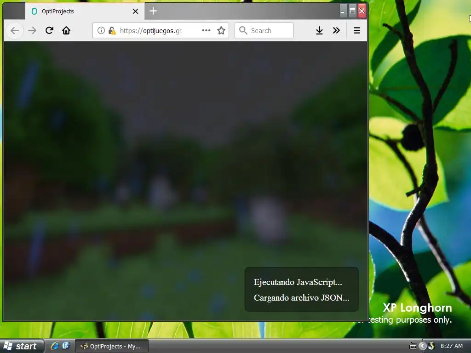The height and width of the screenshot is (353, 471).
Task: Expand the toolbar overflow chevron
Action: (x=336, y=30)
